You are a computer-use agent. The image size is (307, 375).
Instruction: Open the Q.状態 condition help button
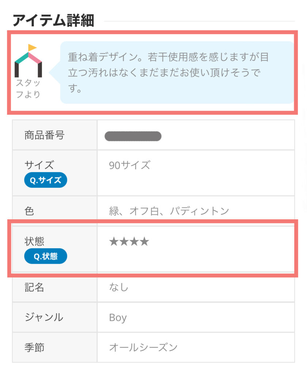coord(45,256)
